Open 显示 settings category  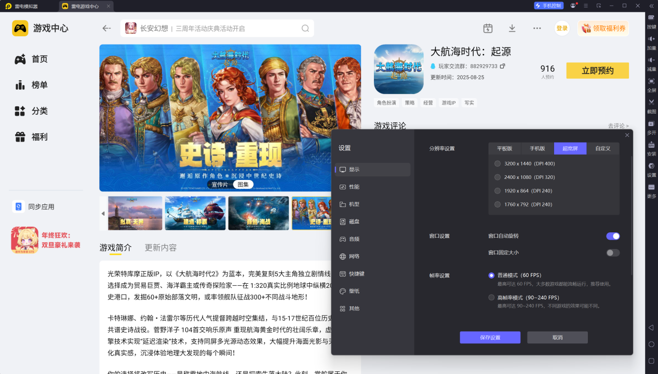click(372, 169)
